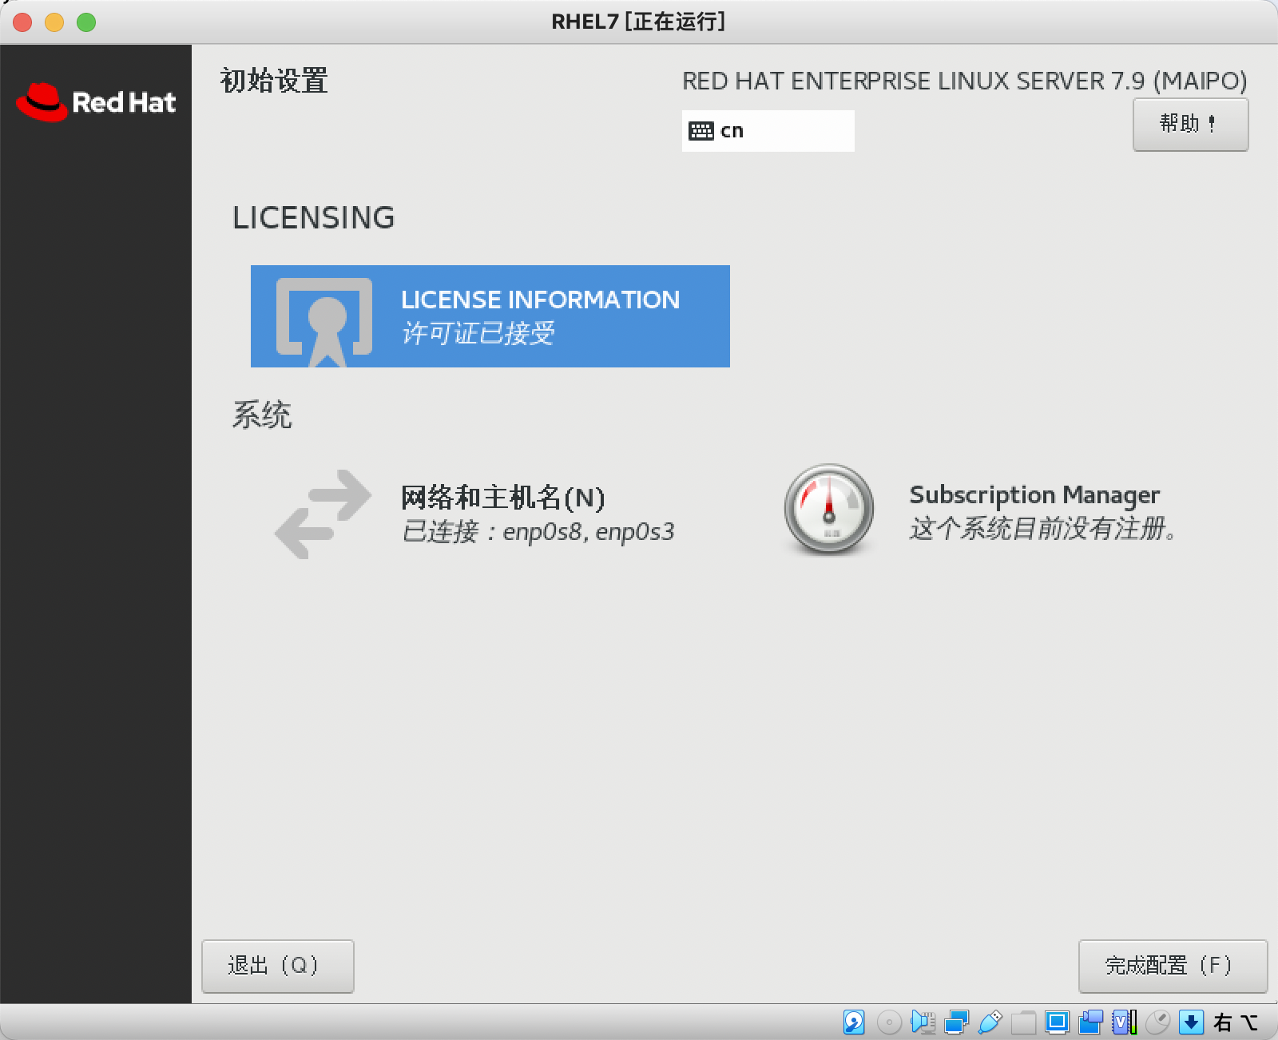Click VirtualBox display status icon
Viewport: 1278px width, 1040px height.
click(1057, 1022)
